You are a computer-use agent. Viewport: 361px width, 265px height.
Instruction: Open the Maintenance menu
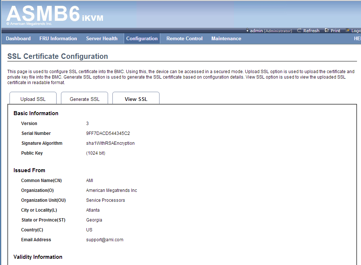[226, 38]
